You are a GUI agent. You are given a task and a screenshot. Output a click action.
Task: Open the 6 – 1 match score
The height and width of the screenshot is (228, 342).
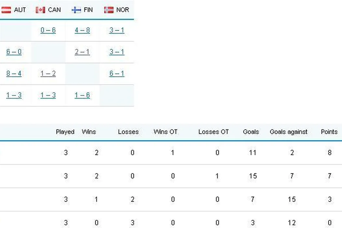(x=117, y=73)
